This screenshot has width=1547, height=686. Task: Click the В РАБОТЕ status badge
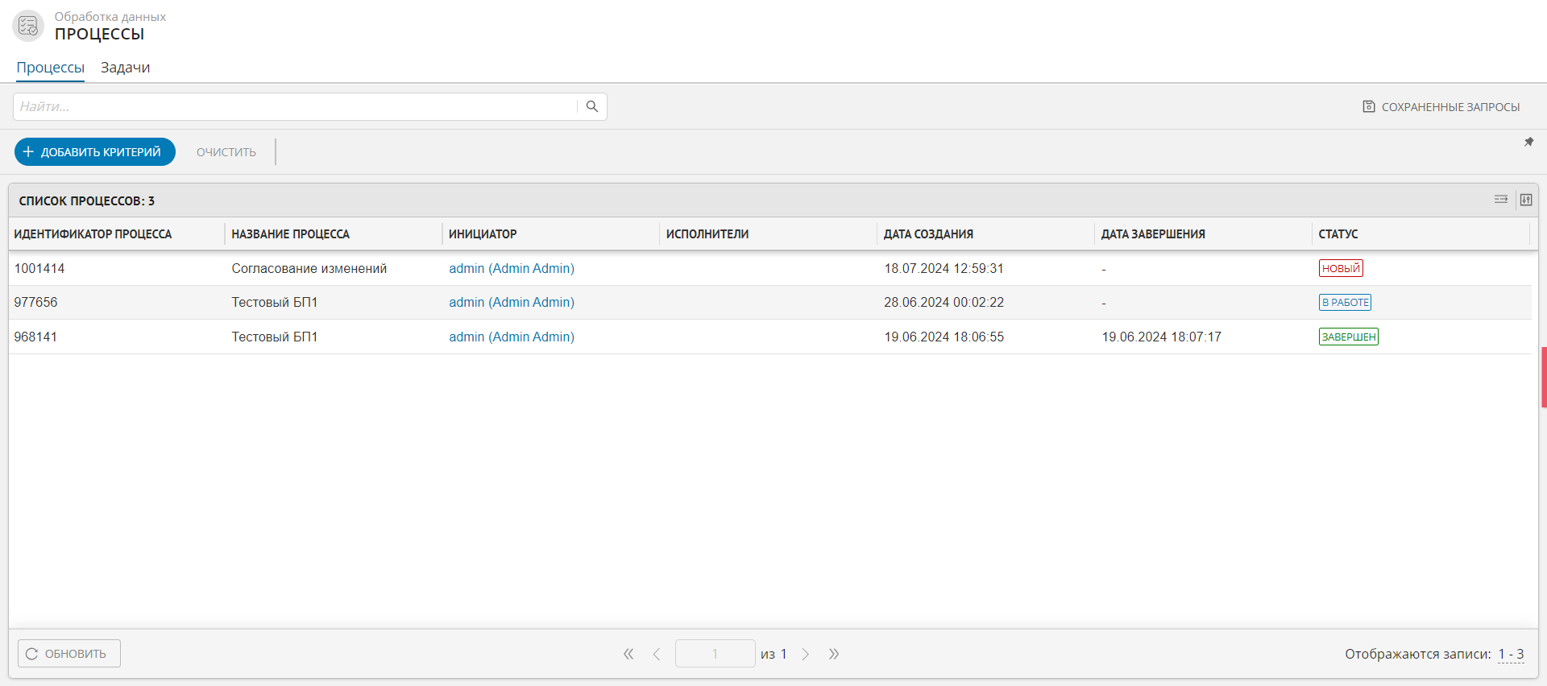coord(1345,302)
